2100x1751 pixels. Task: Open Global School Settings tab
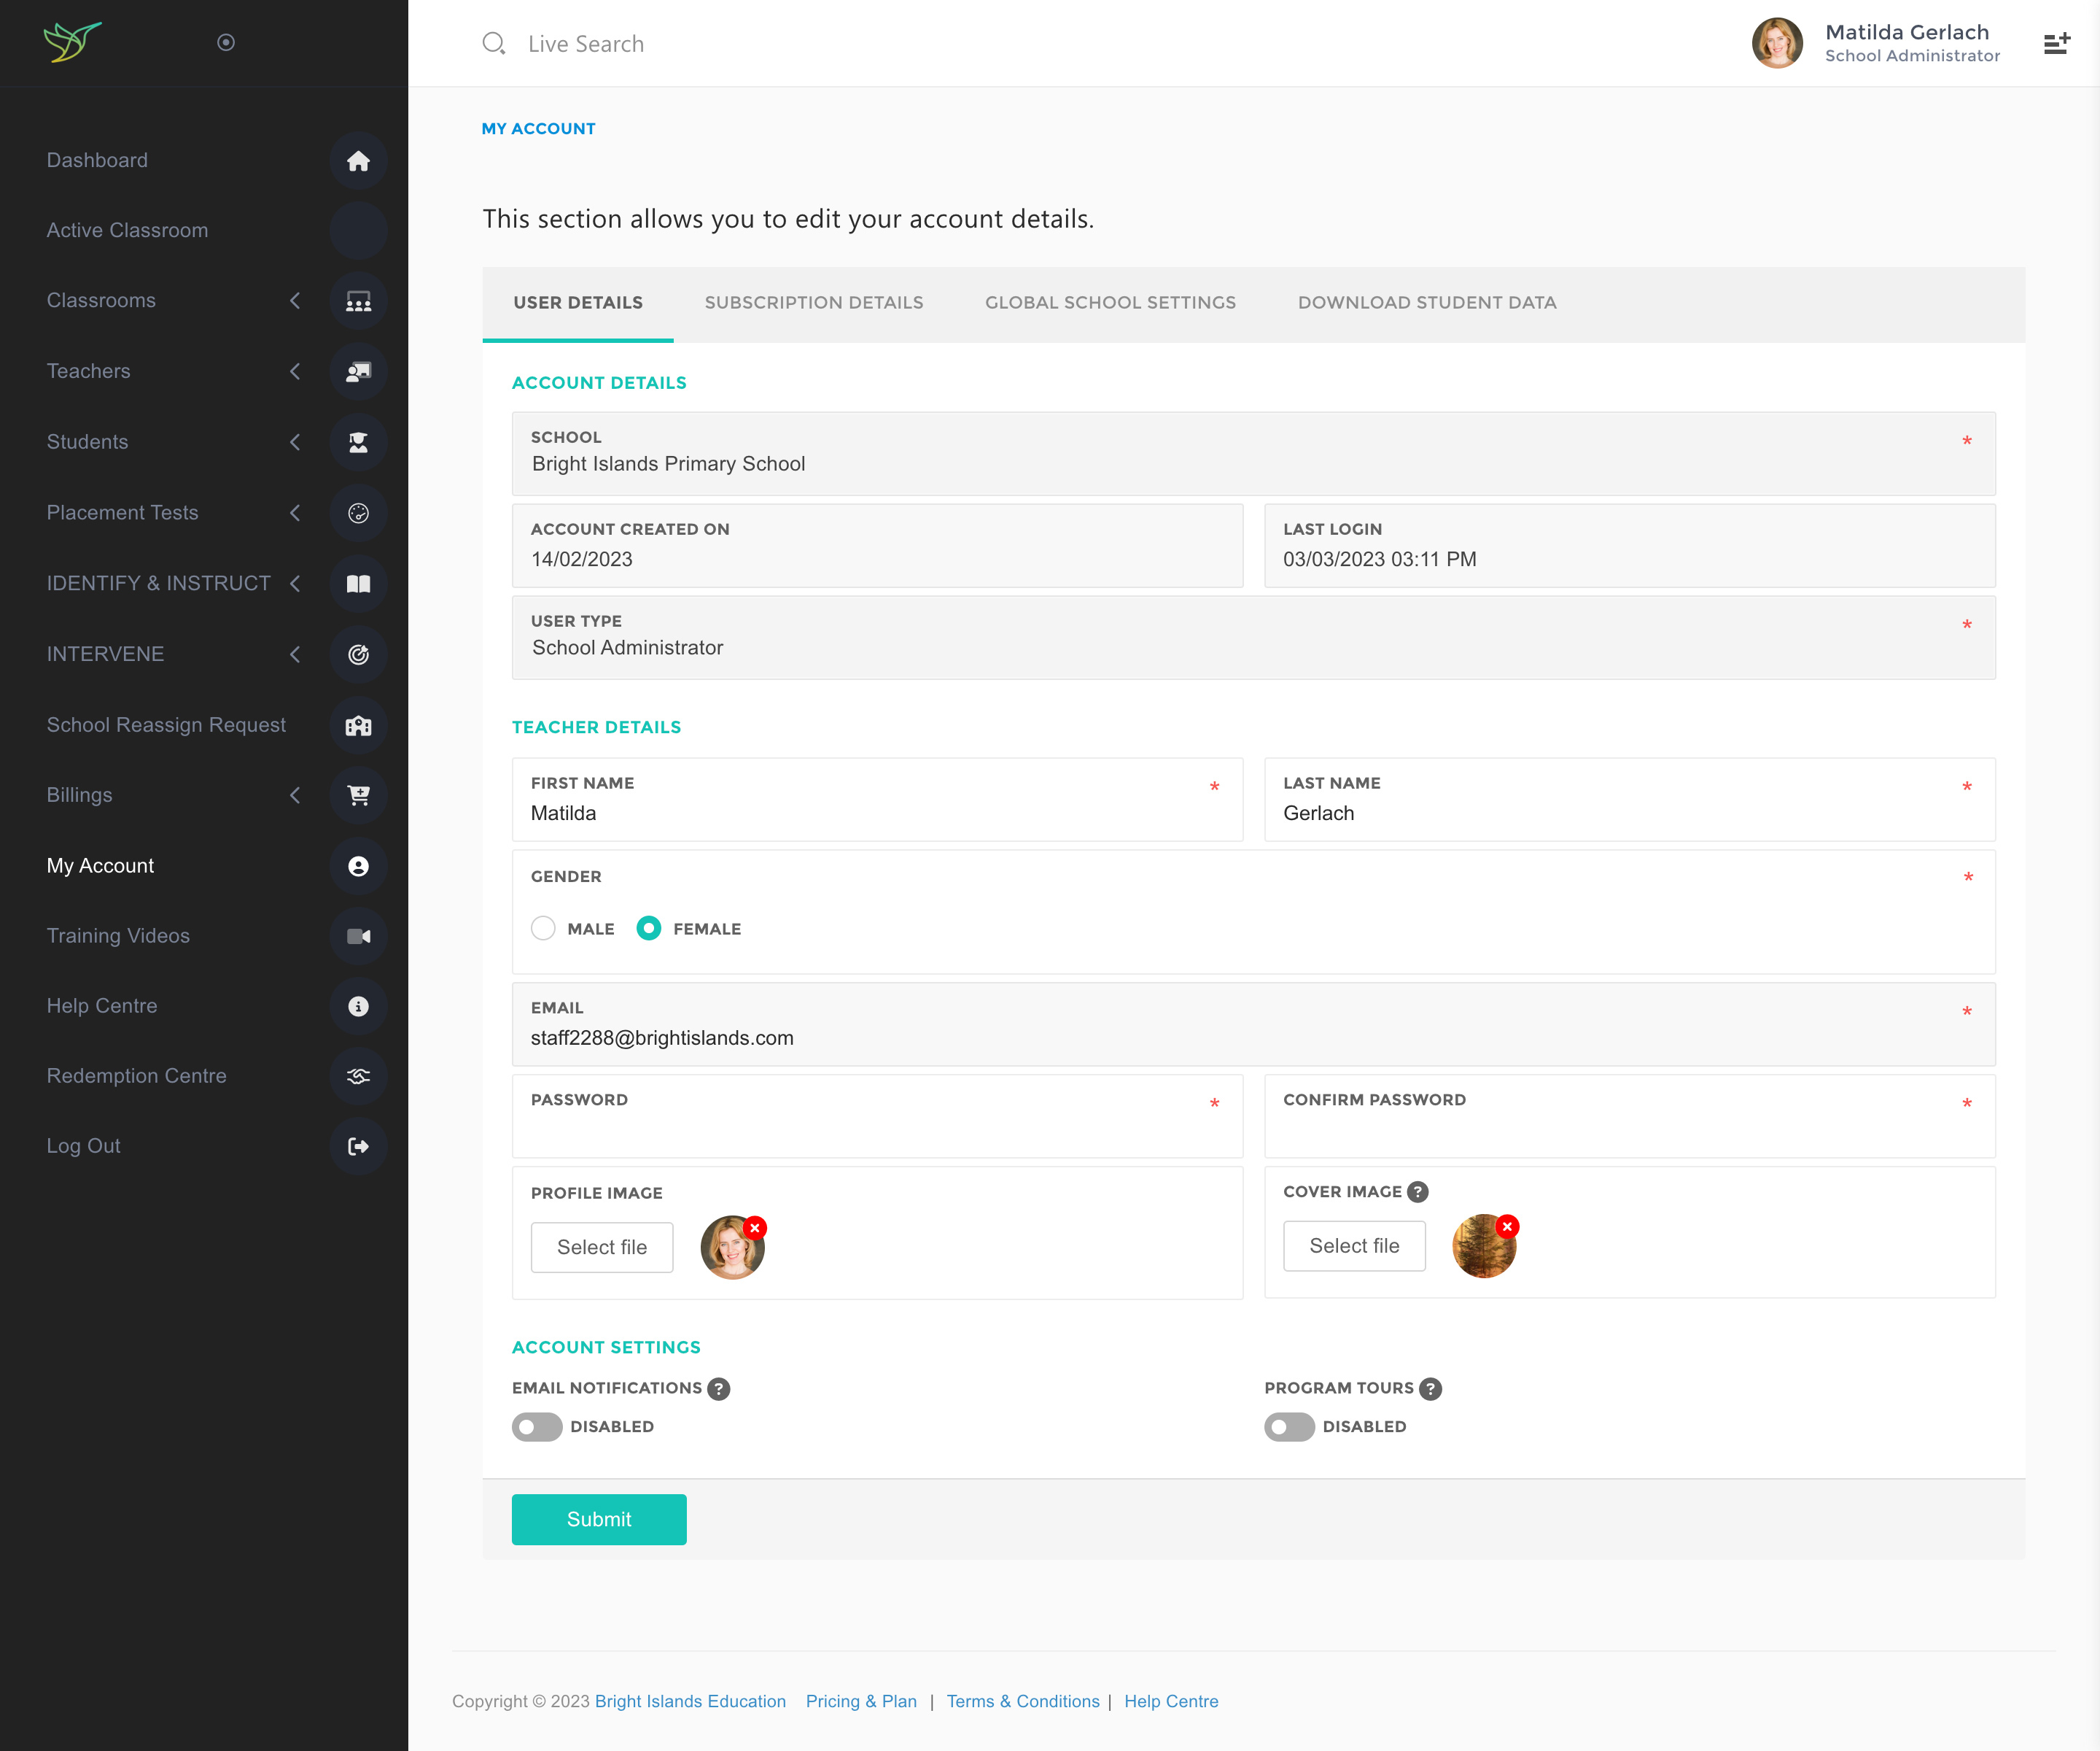[1110, 302]
